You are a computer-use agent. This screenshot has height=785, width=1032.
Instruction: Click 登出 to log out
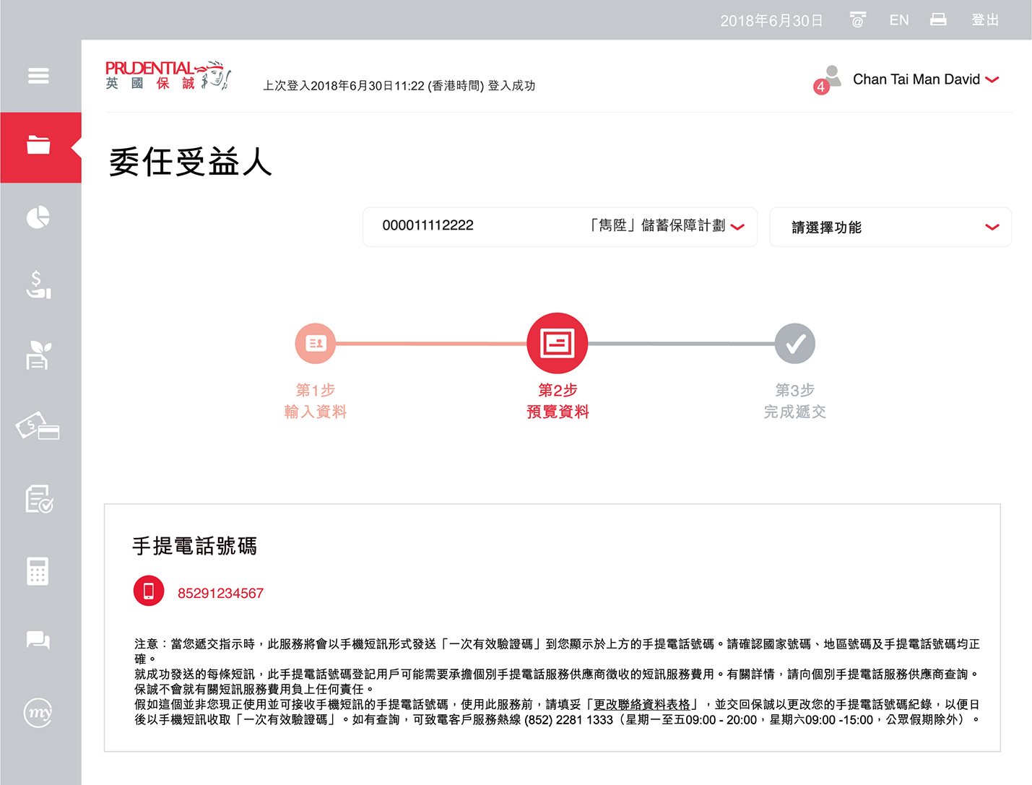985,20
